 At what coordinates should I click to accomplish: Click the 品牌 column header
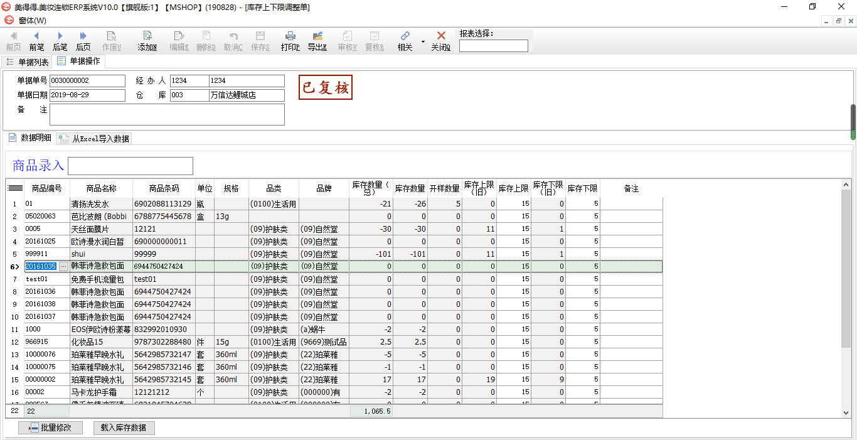click(x=324, y=188)
